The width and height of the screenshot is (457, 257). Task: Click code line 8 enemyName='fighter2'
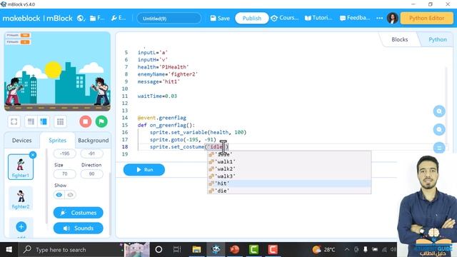(x=168, y=74)
